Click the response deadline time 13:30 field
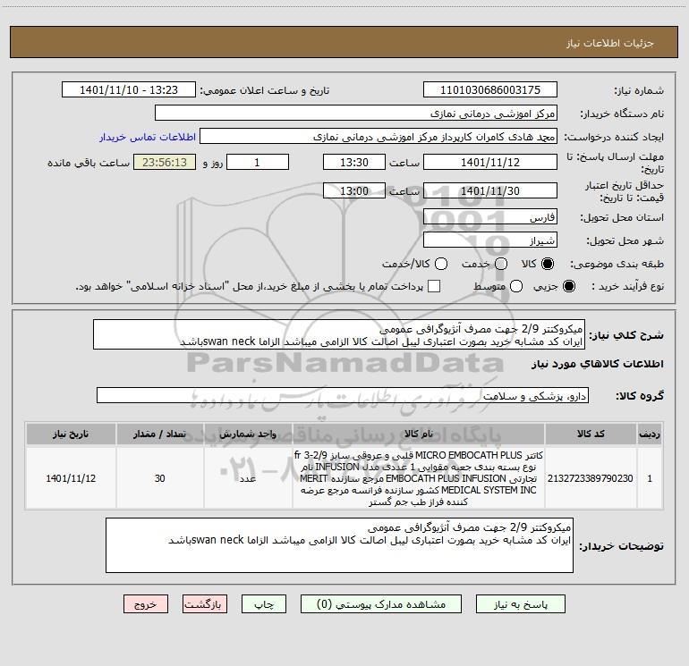 tap(354, 162)
